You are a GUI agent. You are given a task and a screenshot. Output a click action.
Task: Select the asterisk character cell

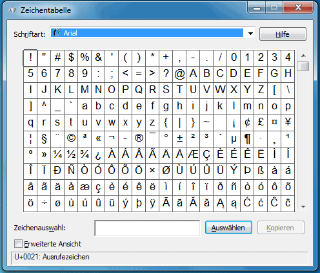coord(152,58)
